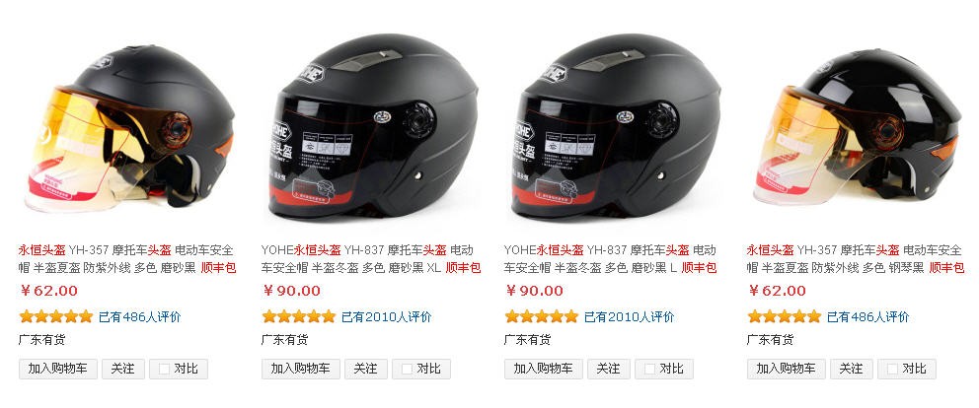Click 关注 for the piano black helmet
The height and width of the screenshot is (408, 979).
[852, 369]
